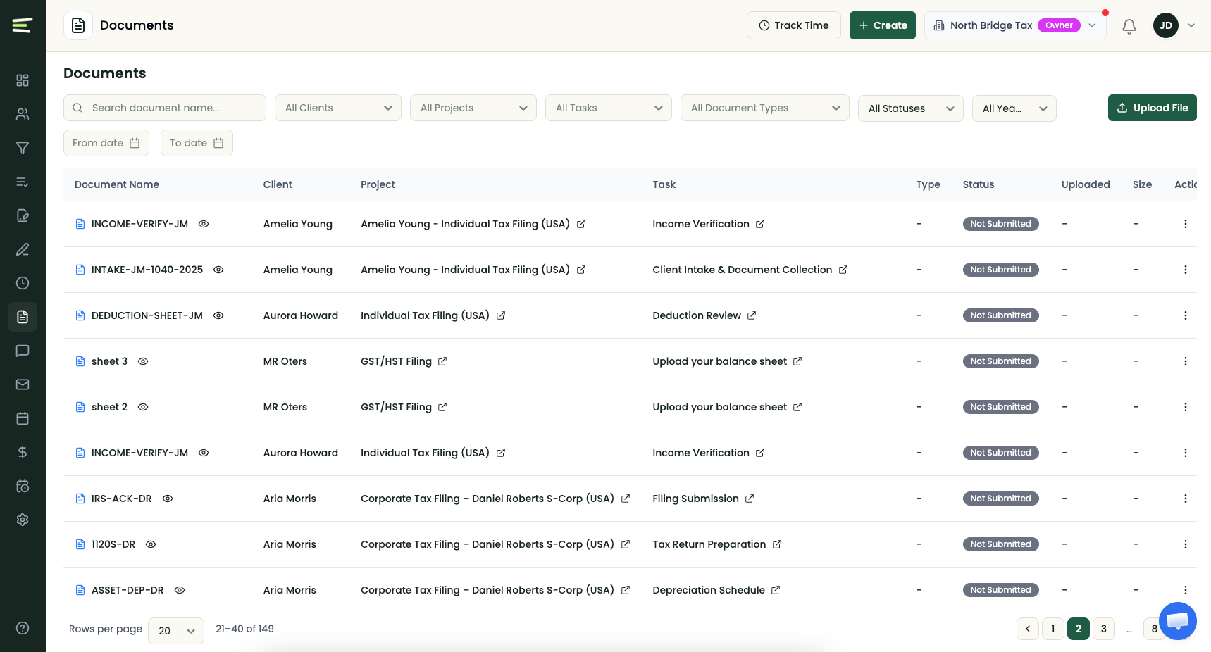Open the task list icon in sidebar
1211x652 pixels.
pyautogui.click(x=23, y=182)
